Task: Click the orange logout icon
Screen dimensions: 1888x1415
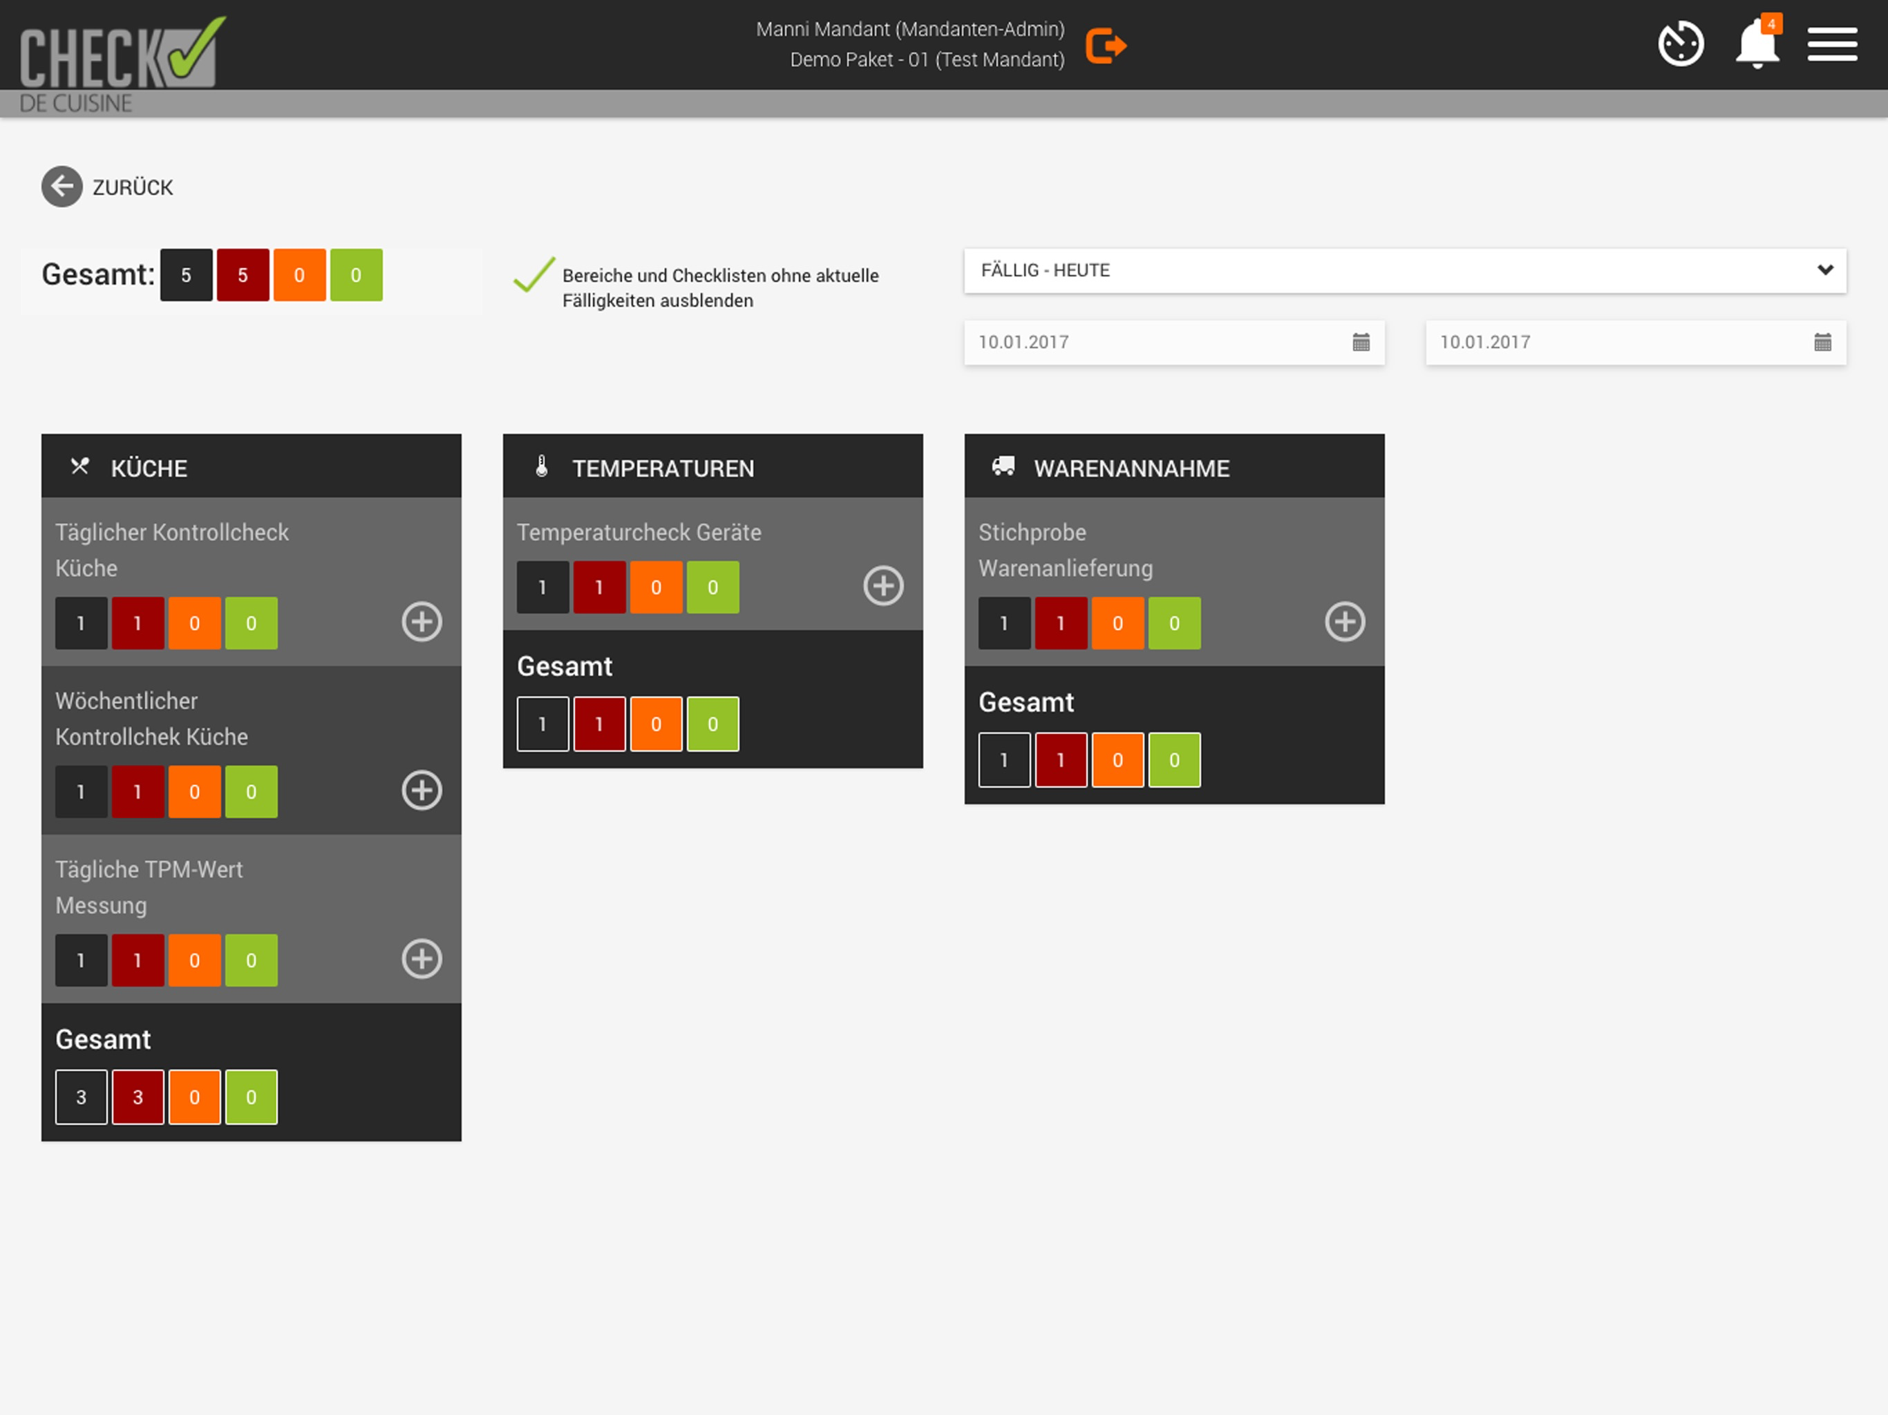Action: click(x=1106, y=45)
